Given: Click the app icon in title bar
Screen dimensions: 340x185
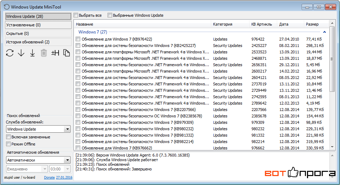Looking at the screenshot, I should (x=7, y=7).
